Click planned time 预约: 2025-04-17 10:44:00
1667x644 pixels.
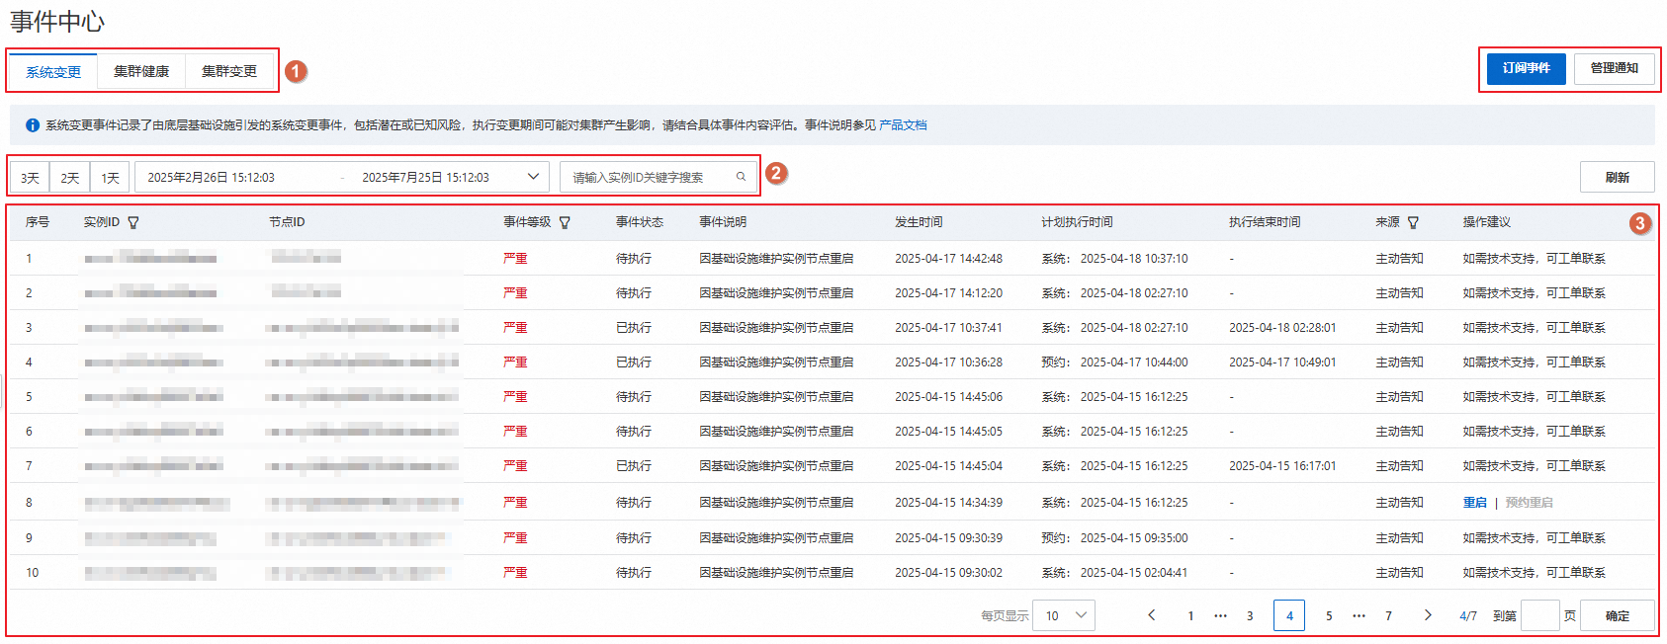(x=1114, y=362)
